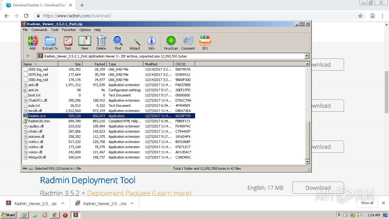Click the WinRAR taskbar button
The height and width of the screenshot is (219, 389).
tap(76, 215)
